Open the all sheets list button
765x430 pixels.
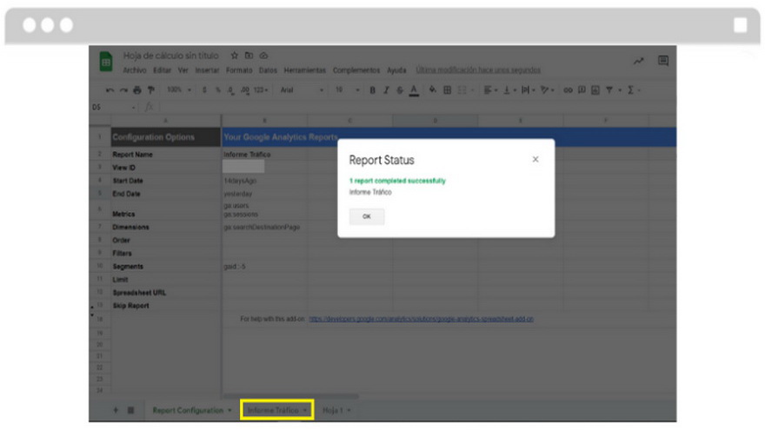point(130,411)
